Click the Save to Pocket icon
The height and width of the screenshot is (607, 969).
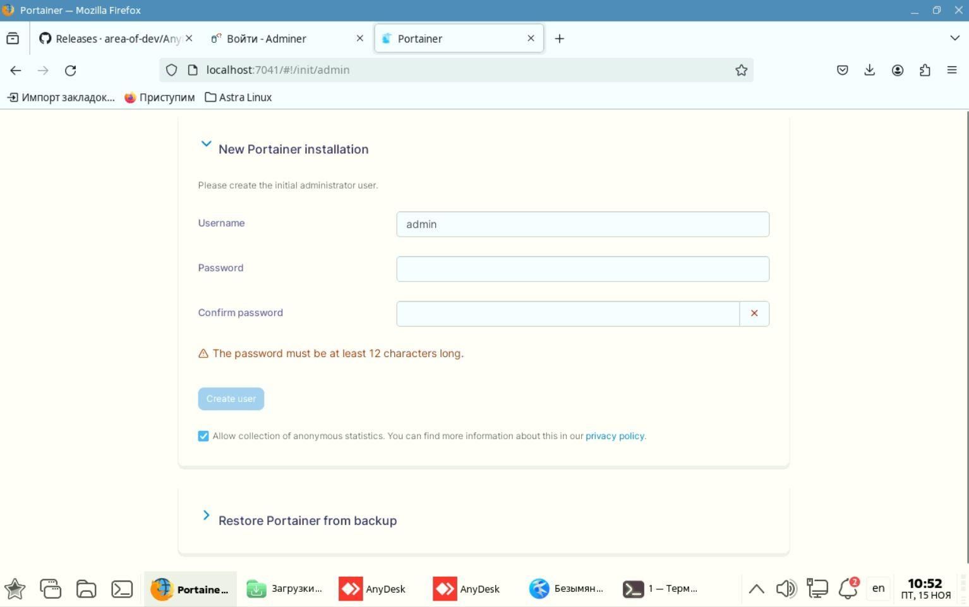[x=842, y=70]
